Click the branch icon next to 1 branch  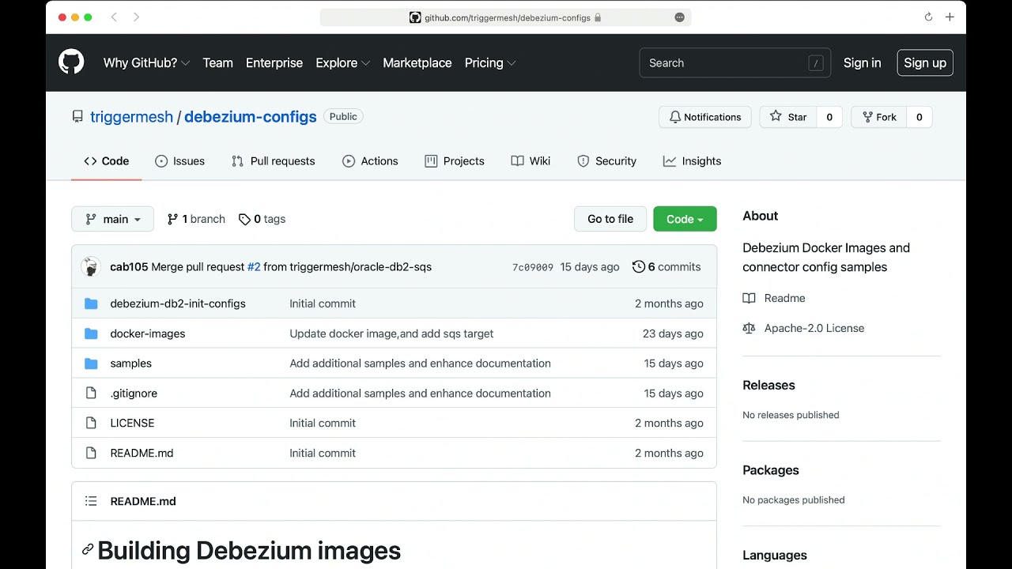point(172,220)
